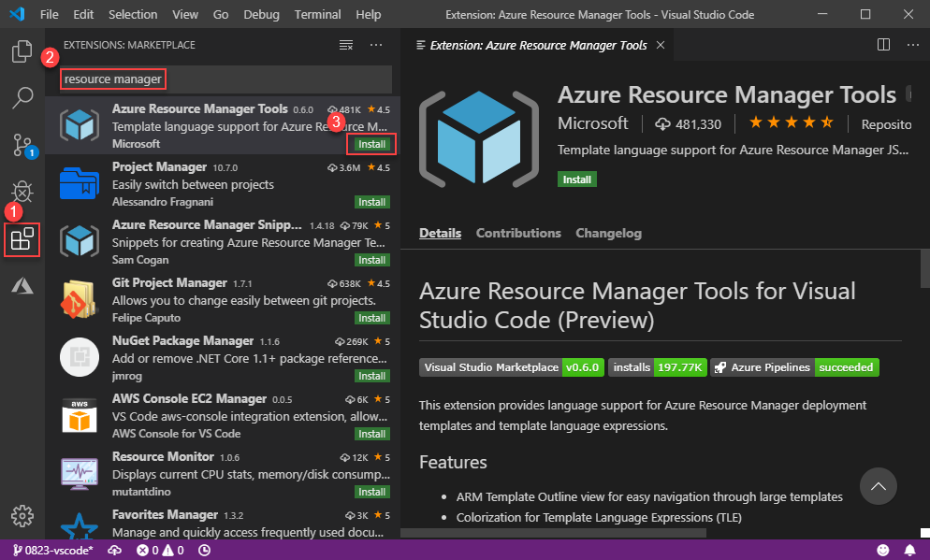Close the Azure Resource Manager Tools tab
The height and width of the screenshot is (560, 930).
pos(661,45)
